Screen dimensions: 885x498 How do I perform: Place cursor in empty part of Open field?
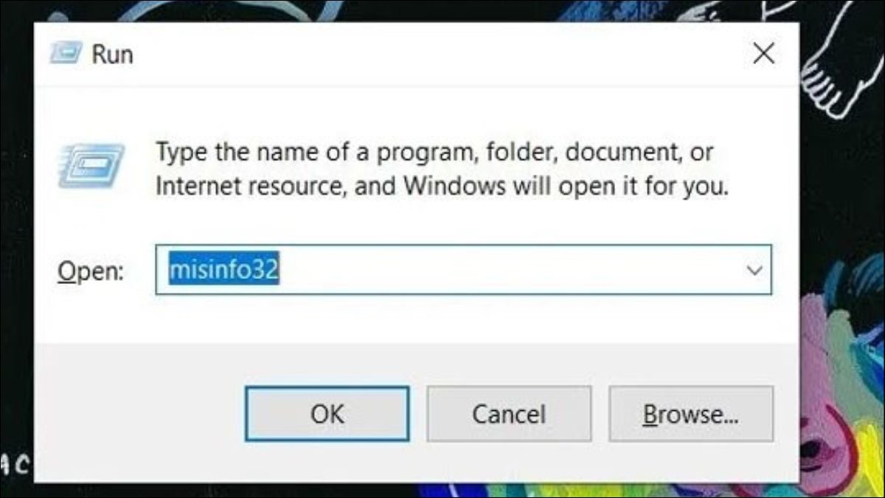509,271
